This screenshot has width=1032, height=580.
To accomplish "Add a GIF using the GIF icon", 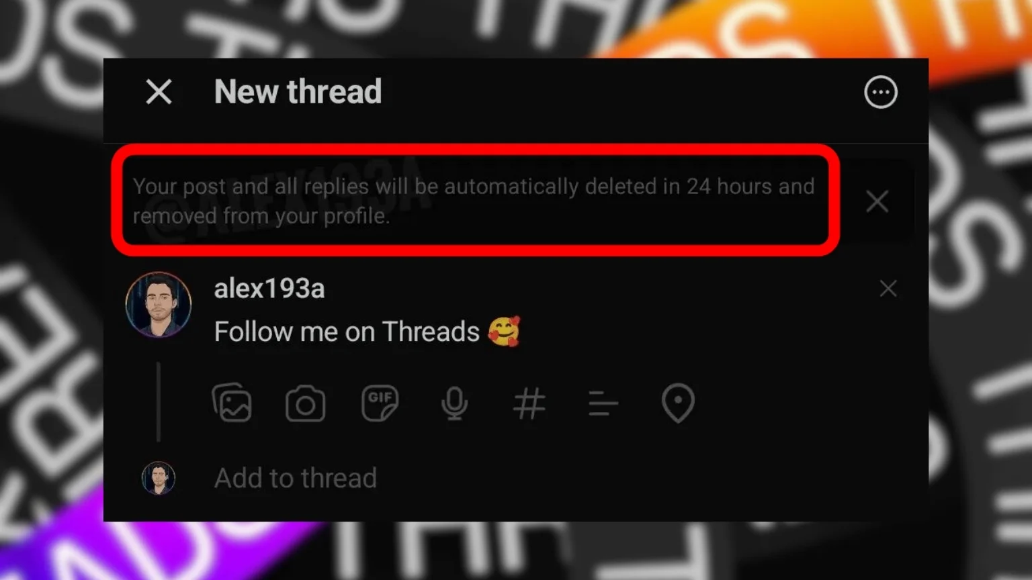I will 380,403.
